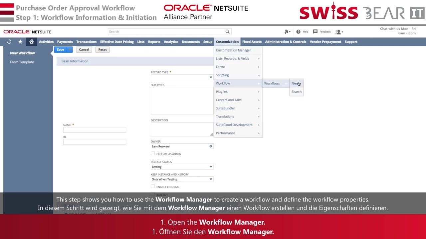
Task: Select New Workflow in sidebar
Action: pos(22,53)
